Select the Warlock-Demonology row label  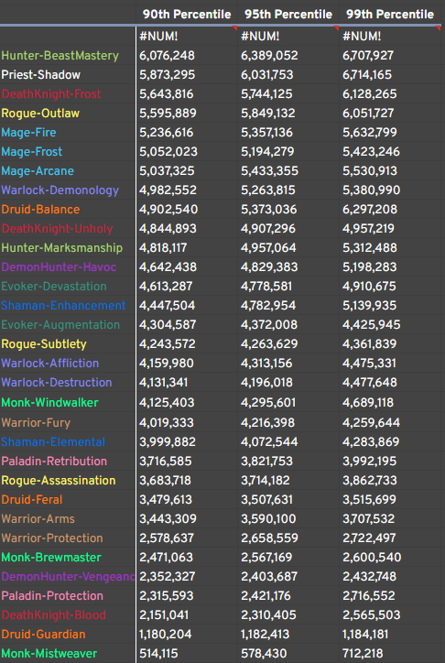(60, 190)
